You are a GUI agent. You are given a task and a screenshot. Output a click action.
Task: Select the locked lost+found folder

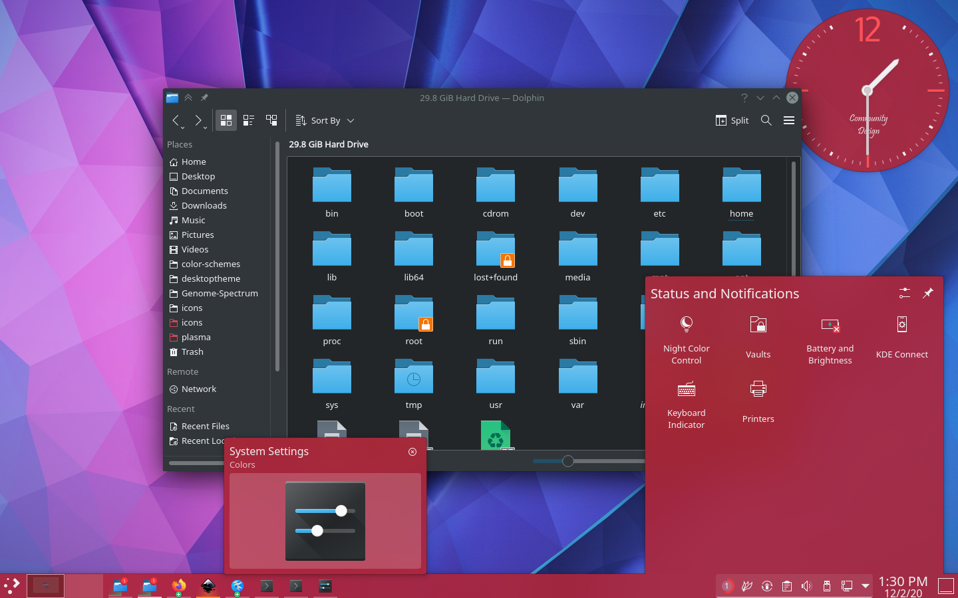click(x=496, y=256)
